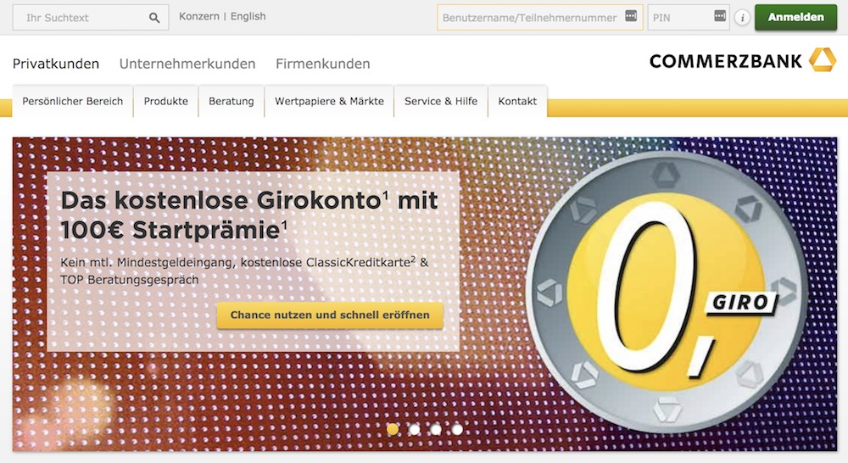Image resolution: width=848 pixels, height=463 pixels.
Task: Open the Produkte tab
Action: (166, 101)
